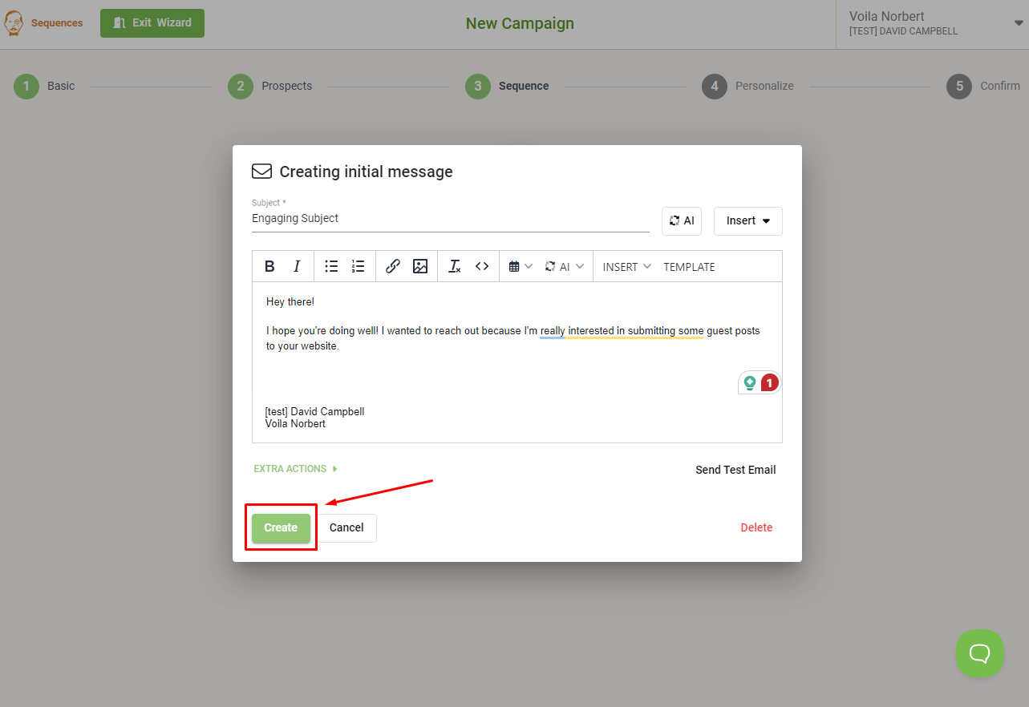Toggle italic formatting in the editor
The width and height of the screenshot is (1029, 707).
[297, 265]
